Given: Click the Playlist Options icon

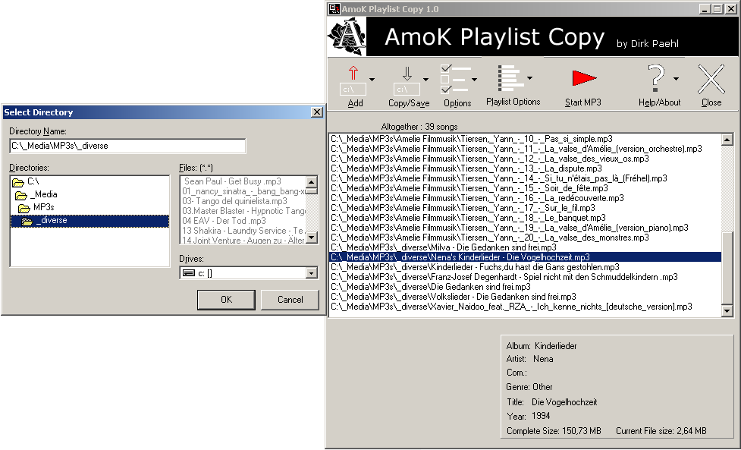Looking at the screenshot, I should point(511,78).
